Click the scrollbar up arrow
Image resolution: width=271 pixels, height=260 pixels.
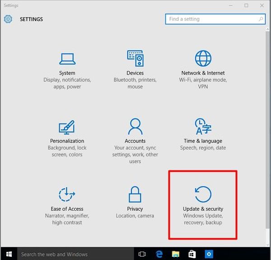(267, 29)
